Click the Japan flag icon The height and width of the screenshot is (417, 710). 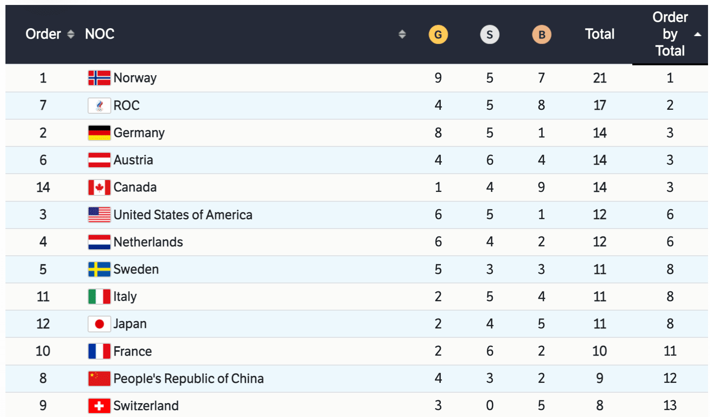99,324
